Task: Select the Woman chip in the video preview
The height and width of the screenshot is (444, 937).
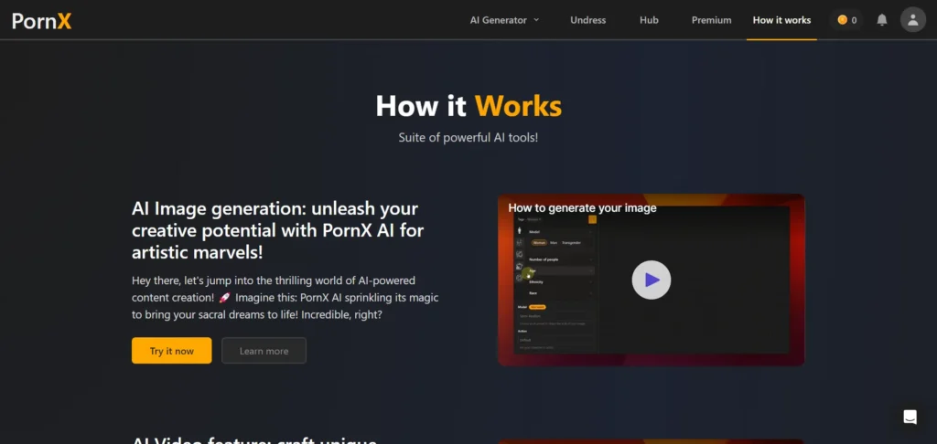Action: coord(539,243)
